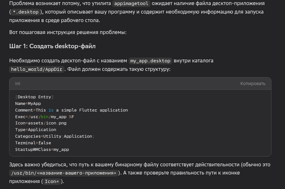Click the StartupWMClass=my_app code line
285x189 pixels.
tap(42, 149)
